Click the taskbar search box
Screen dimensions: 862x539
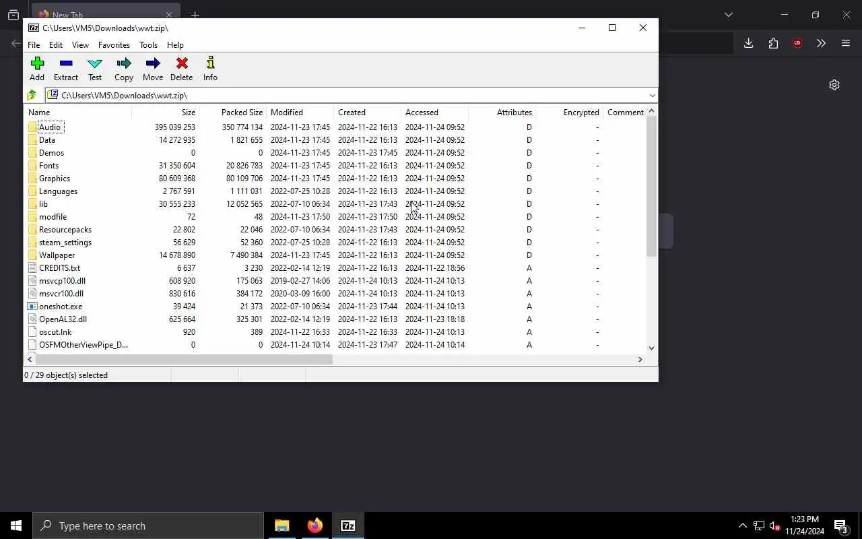coord(148,526)
